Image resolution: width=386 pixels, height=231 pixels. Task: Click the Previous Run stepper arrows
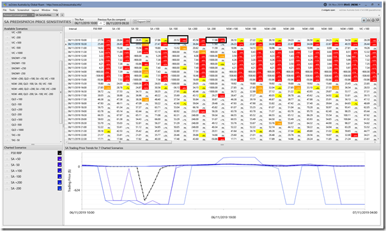coord(104,24)
